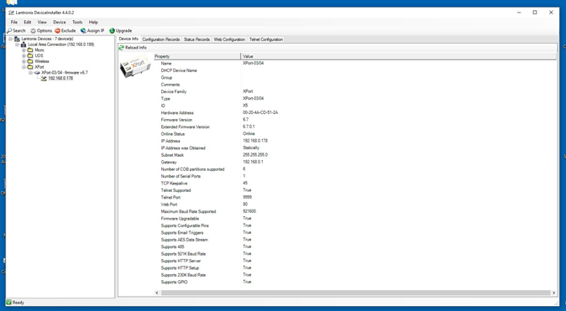Select Local Area Connection tree item
This screenshot has width=566, height=311.
click(61, 44)
